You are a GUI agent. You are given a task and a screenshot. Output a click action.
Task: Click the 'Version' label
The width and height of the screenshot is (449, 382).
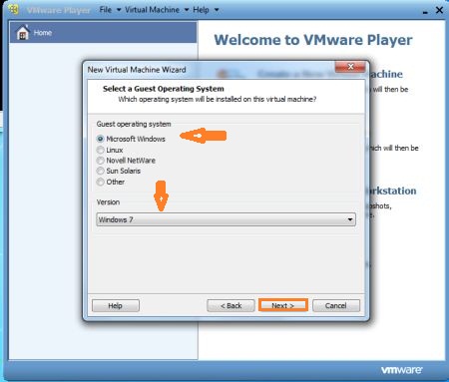[108, 202]
